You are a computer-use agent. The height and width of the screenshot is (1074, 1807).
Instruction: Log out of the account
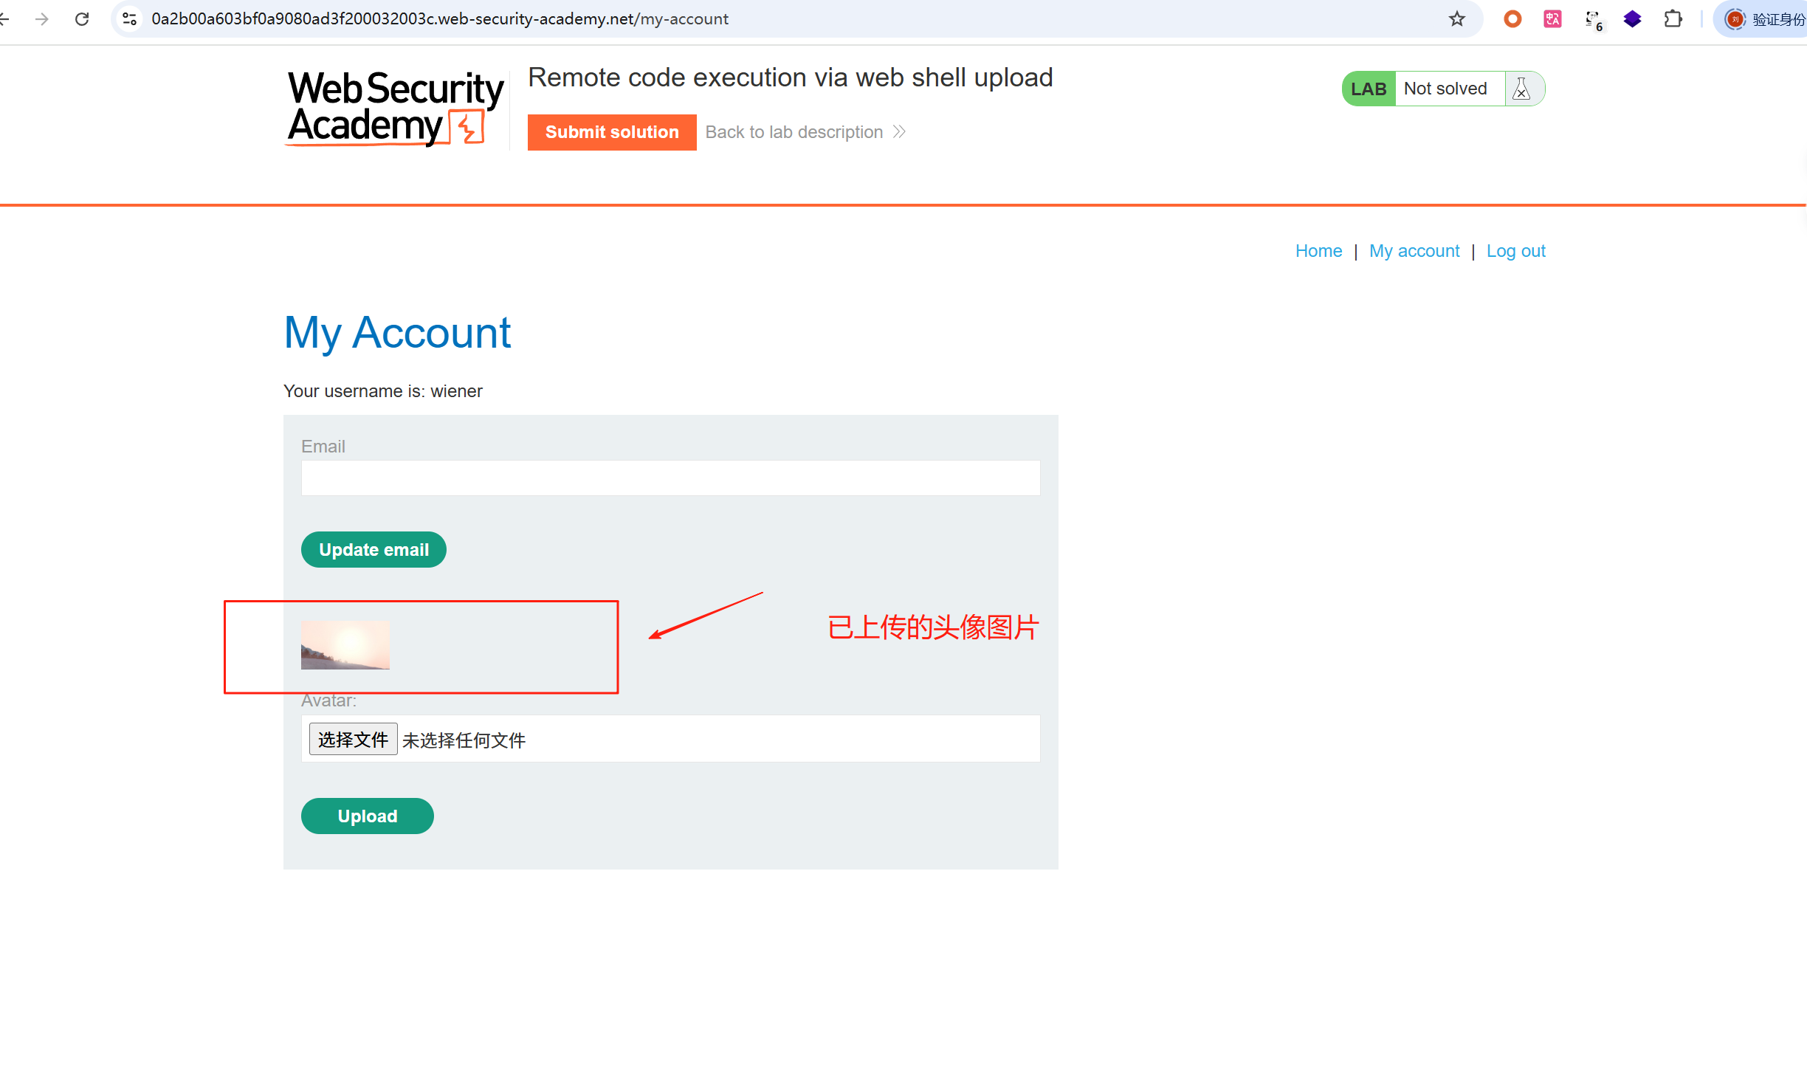[1515, 251]
